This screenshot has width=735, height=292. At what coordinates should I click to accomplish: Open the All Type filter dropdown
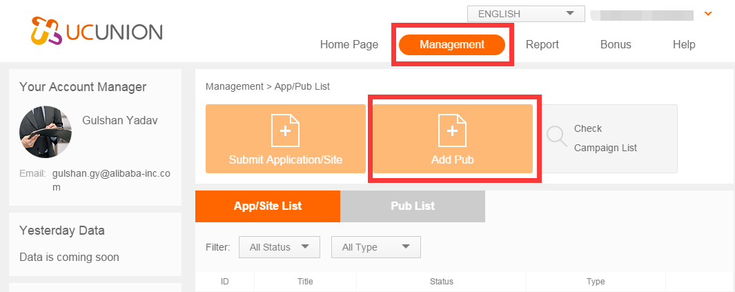[x=375, y=247]
